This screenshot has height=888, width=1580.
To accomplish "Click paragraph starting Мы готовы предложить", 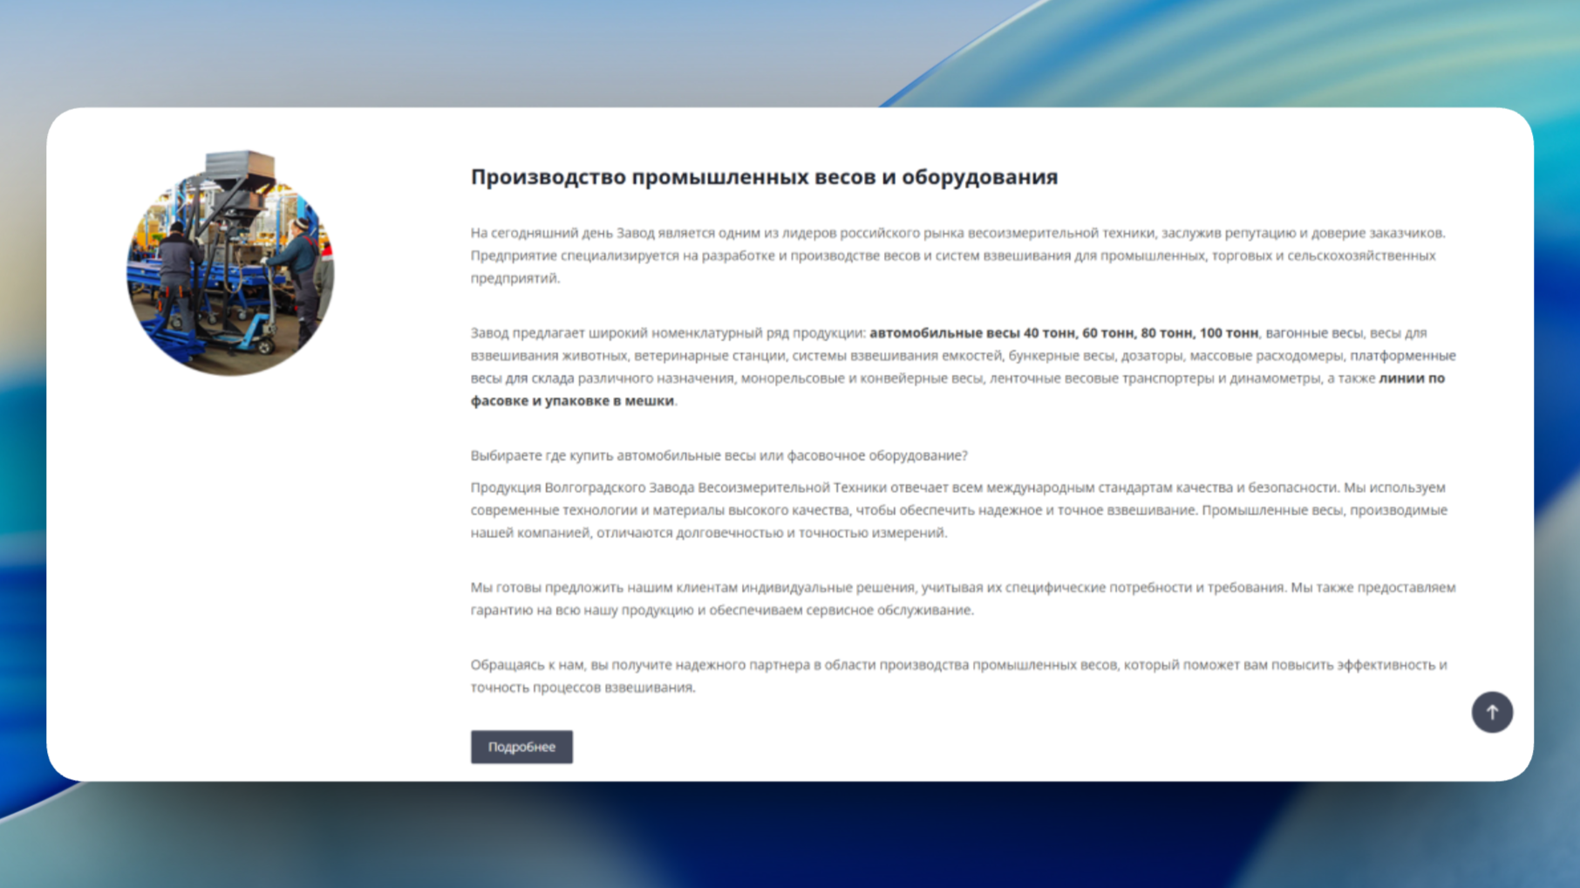I will 964,598.
